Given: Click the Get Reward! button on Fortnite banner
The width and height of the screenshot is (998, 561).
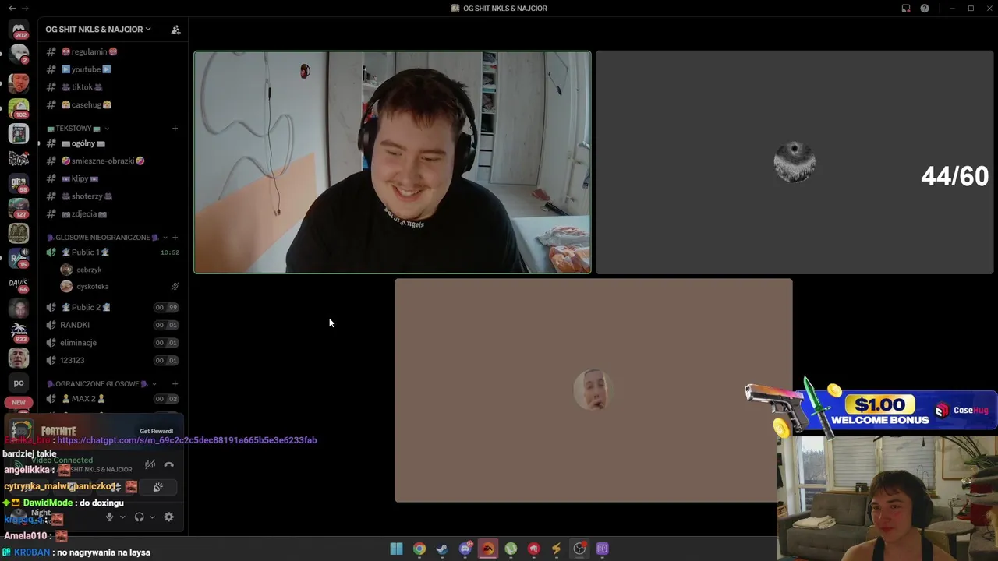Looking at the screenshot, I should (x=156, y=431).
